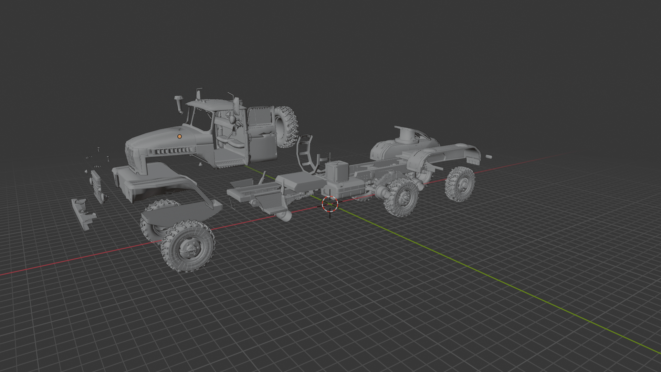
Task: Select the nearest front wheel in the foreground
Action: point(188,246)
